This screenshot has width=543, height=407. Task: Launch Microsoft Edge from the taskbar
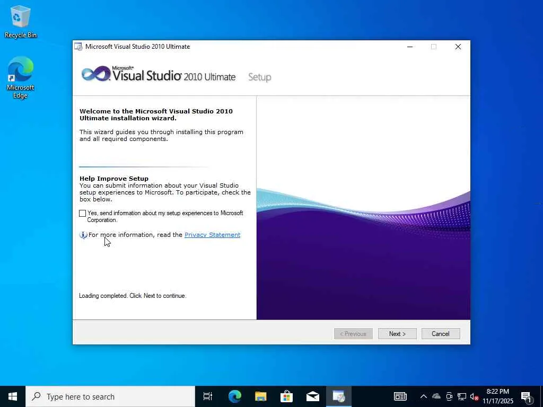point(234,396)
